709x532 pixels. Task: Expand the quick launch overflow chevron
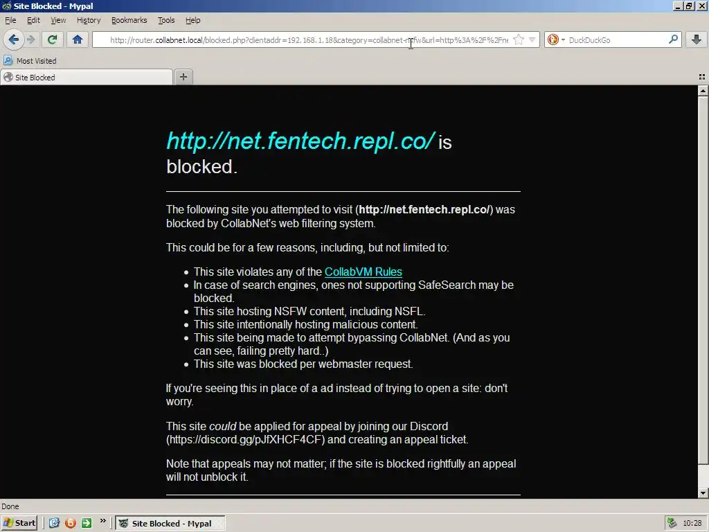tap(102, 521)
